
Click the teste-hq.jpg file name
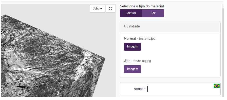pyautogui.click(x=142, y=61)
